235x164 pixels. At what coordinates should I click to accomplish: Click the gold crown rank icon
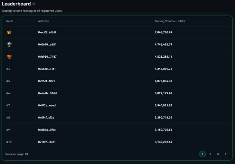(9, 32)
